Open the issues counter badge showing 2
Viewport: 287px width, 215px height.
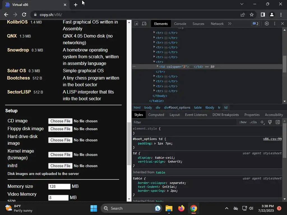(256, 24)
